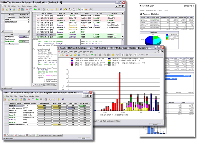Click the green plus icon in PacketList1 toolbar
The height and width of the screenshot is (143, 197).
coord(79,9)
